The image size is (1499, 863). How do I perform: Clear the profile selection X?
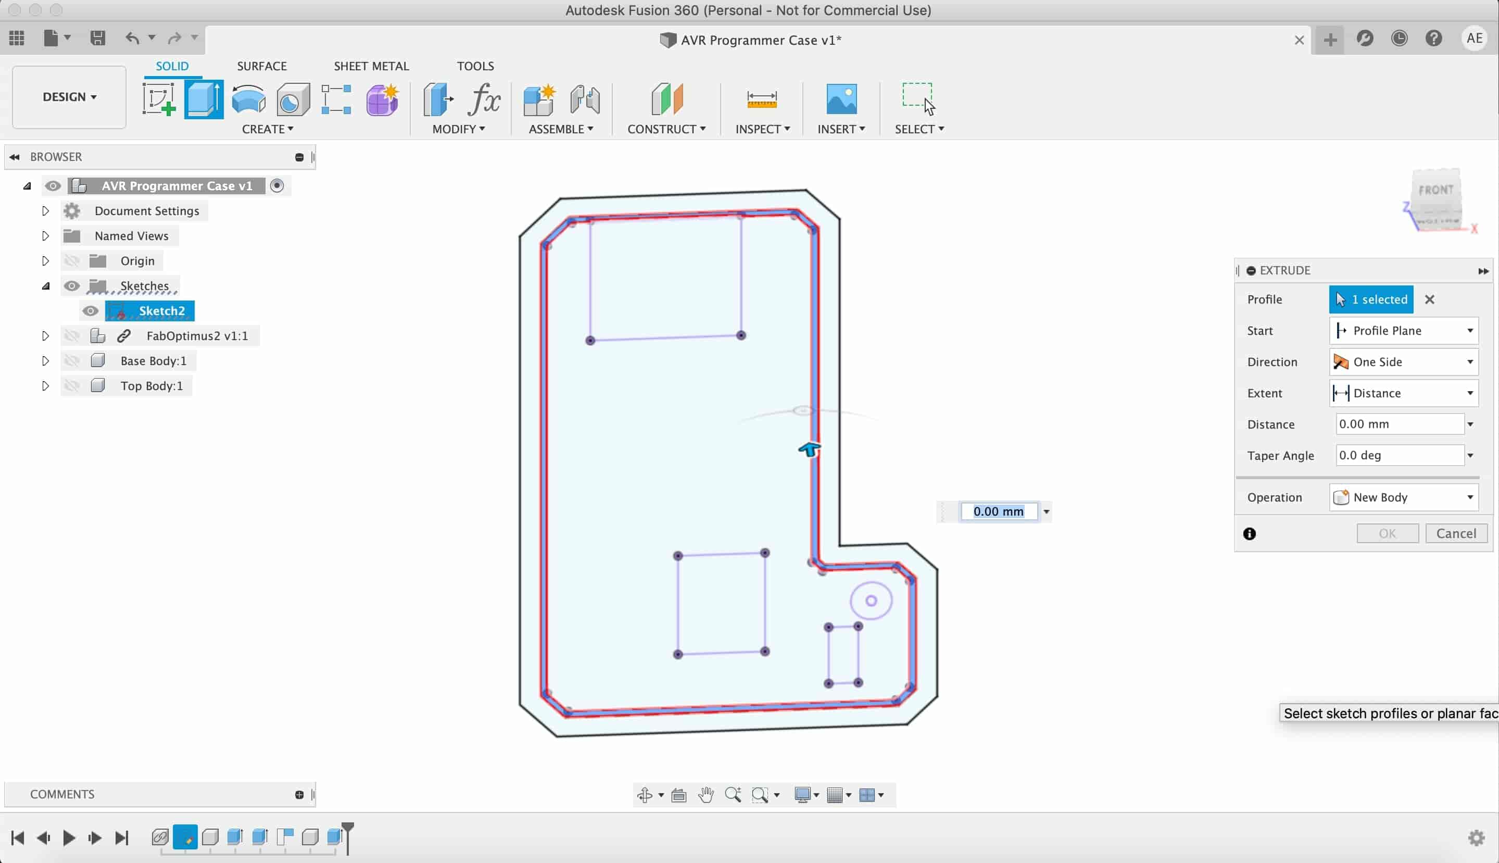(x=1430, y=299)
